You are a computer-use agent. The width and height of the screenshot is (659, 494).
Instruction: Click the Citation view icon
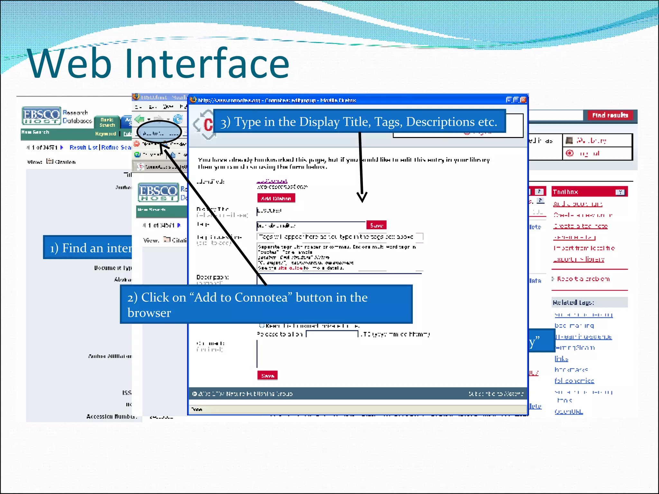coord(50,161)
